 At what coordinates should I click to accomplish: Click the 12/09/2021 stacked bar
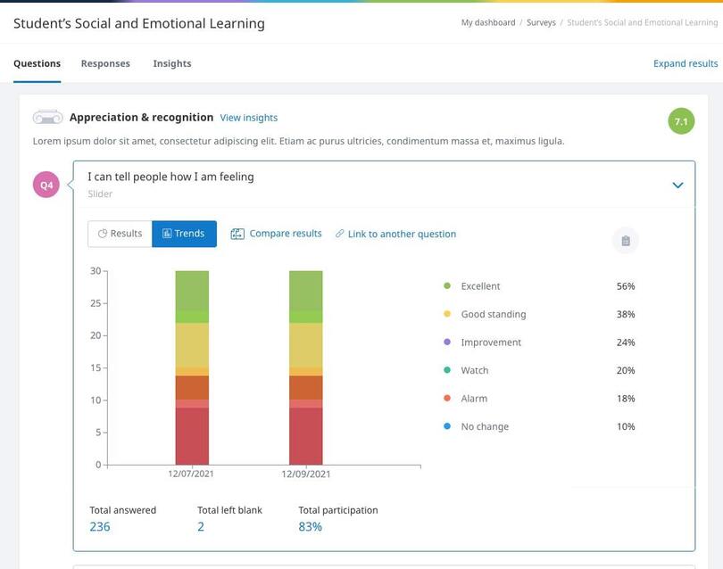[305, 367]
